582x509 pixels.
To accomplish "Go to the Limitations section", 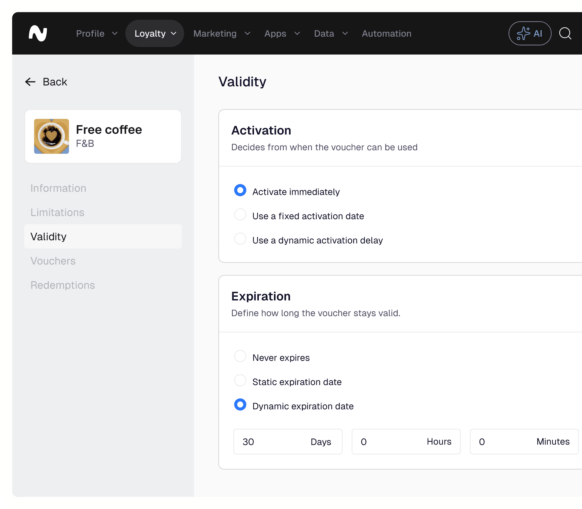I will tap(57, 212).
